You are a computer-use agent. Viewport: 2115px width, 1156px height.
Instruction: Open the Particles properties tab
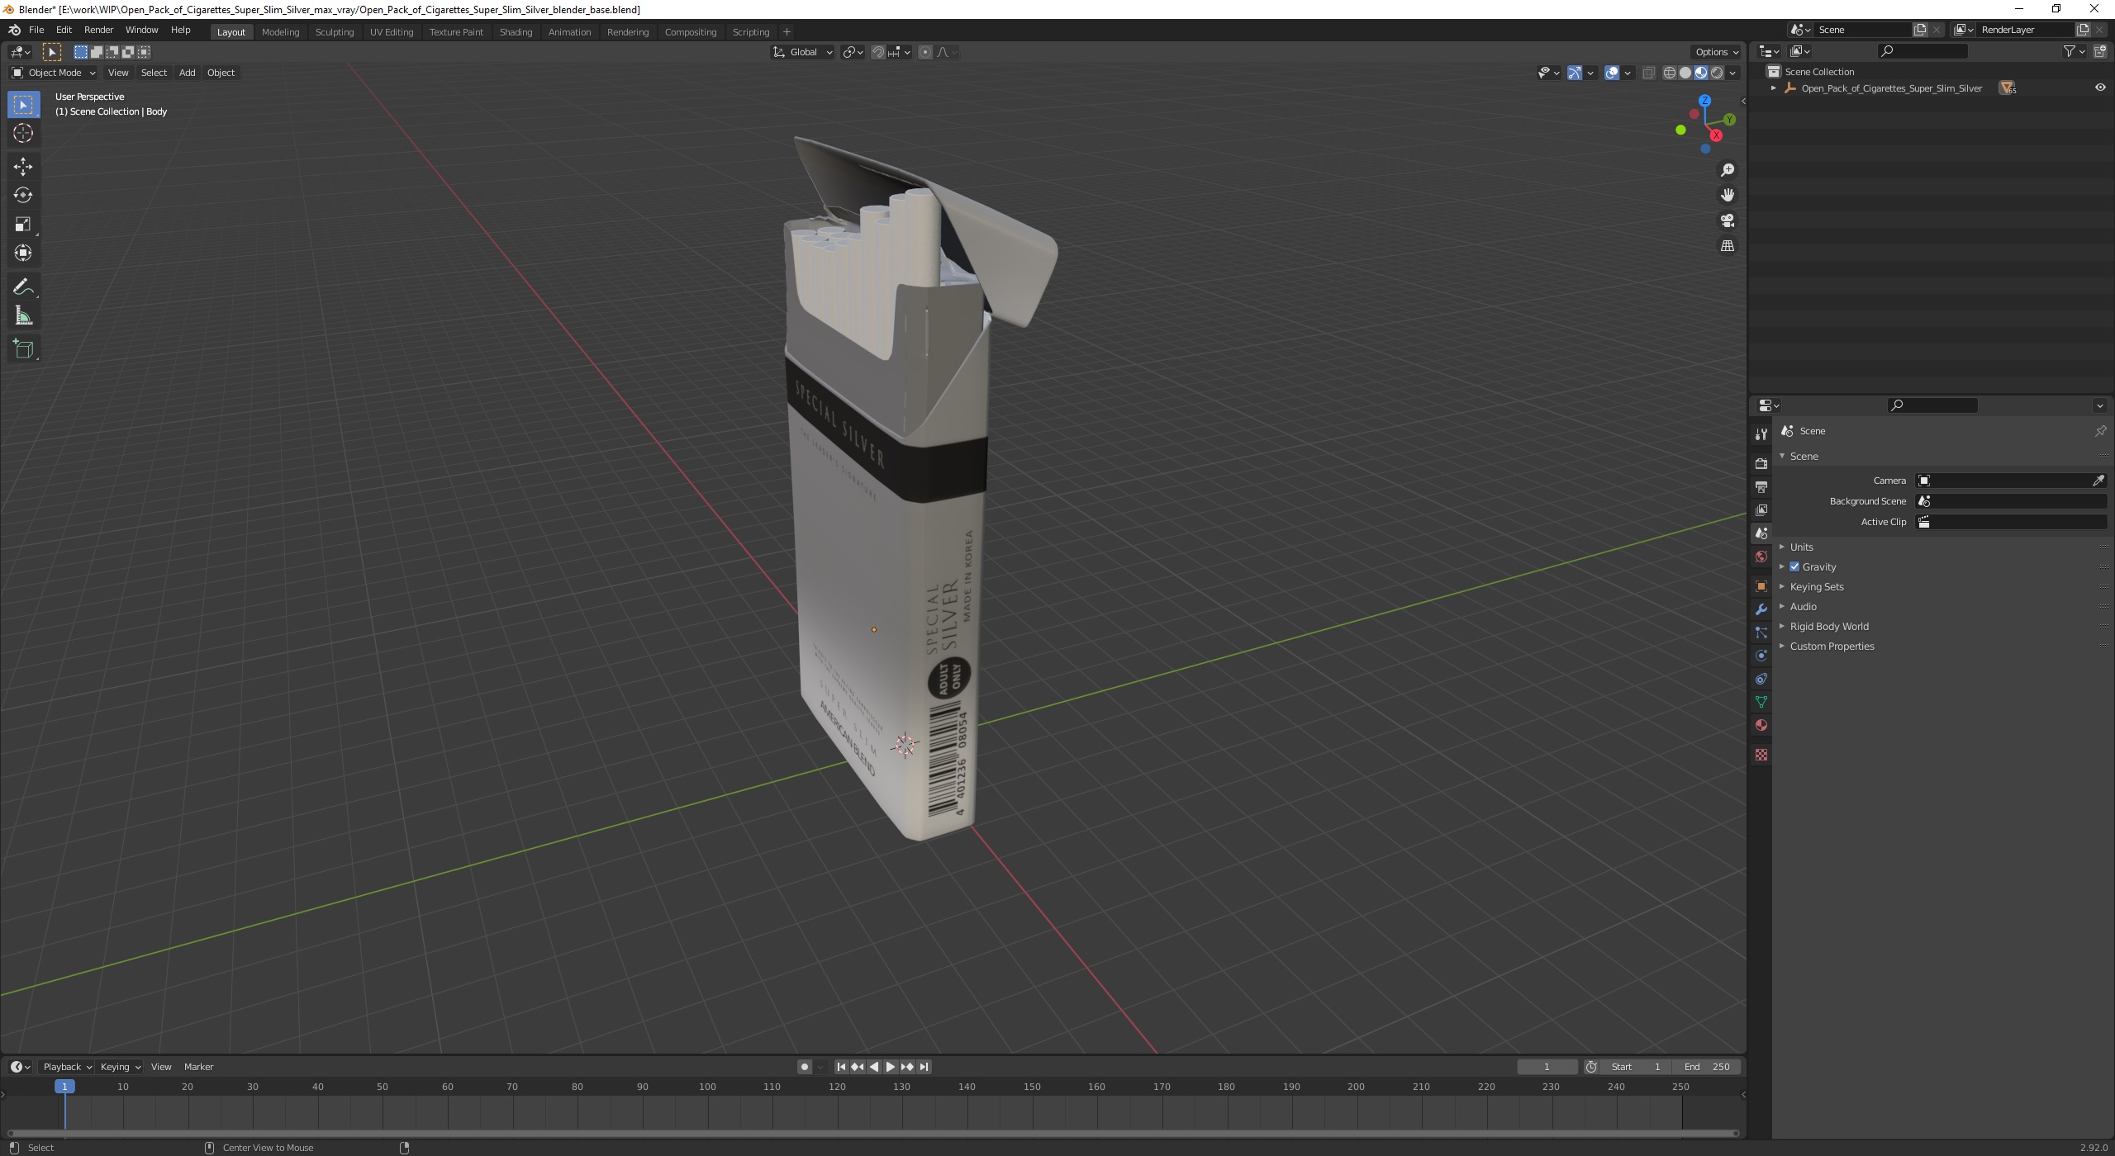coord(1761,632)
